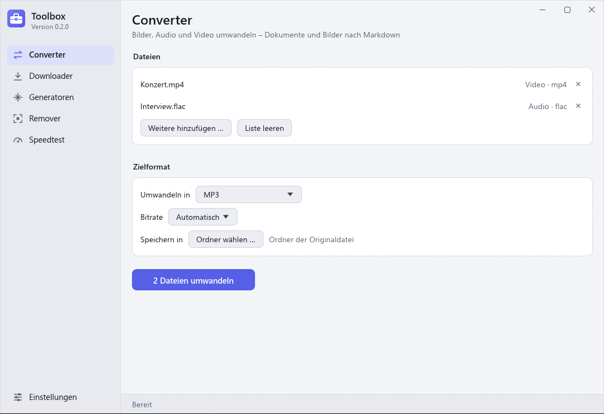Open the Bitrate Automatisch dropdown
The width and height of the screenshot is (604, 414).
[203, 217]
